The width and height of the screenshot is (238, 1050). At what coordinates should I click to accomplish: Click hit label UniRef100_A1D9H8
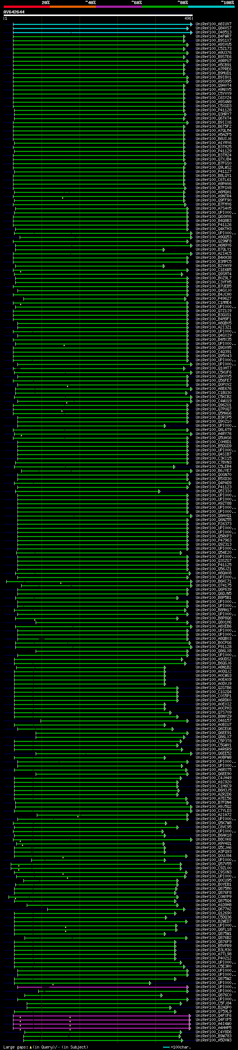point(213,905)
